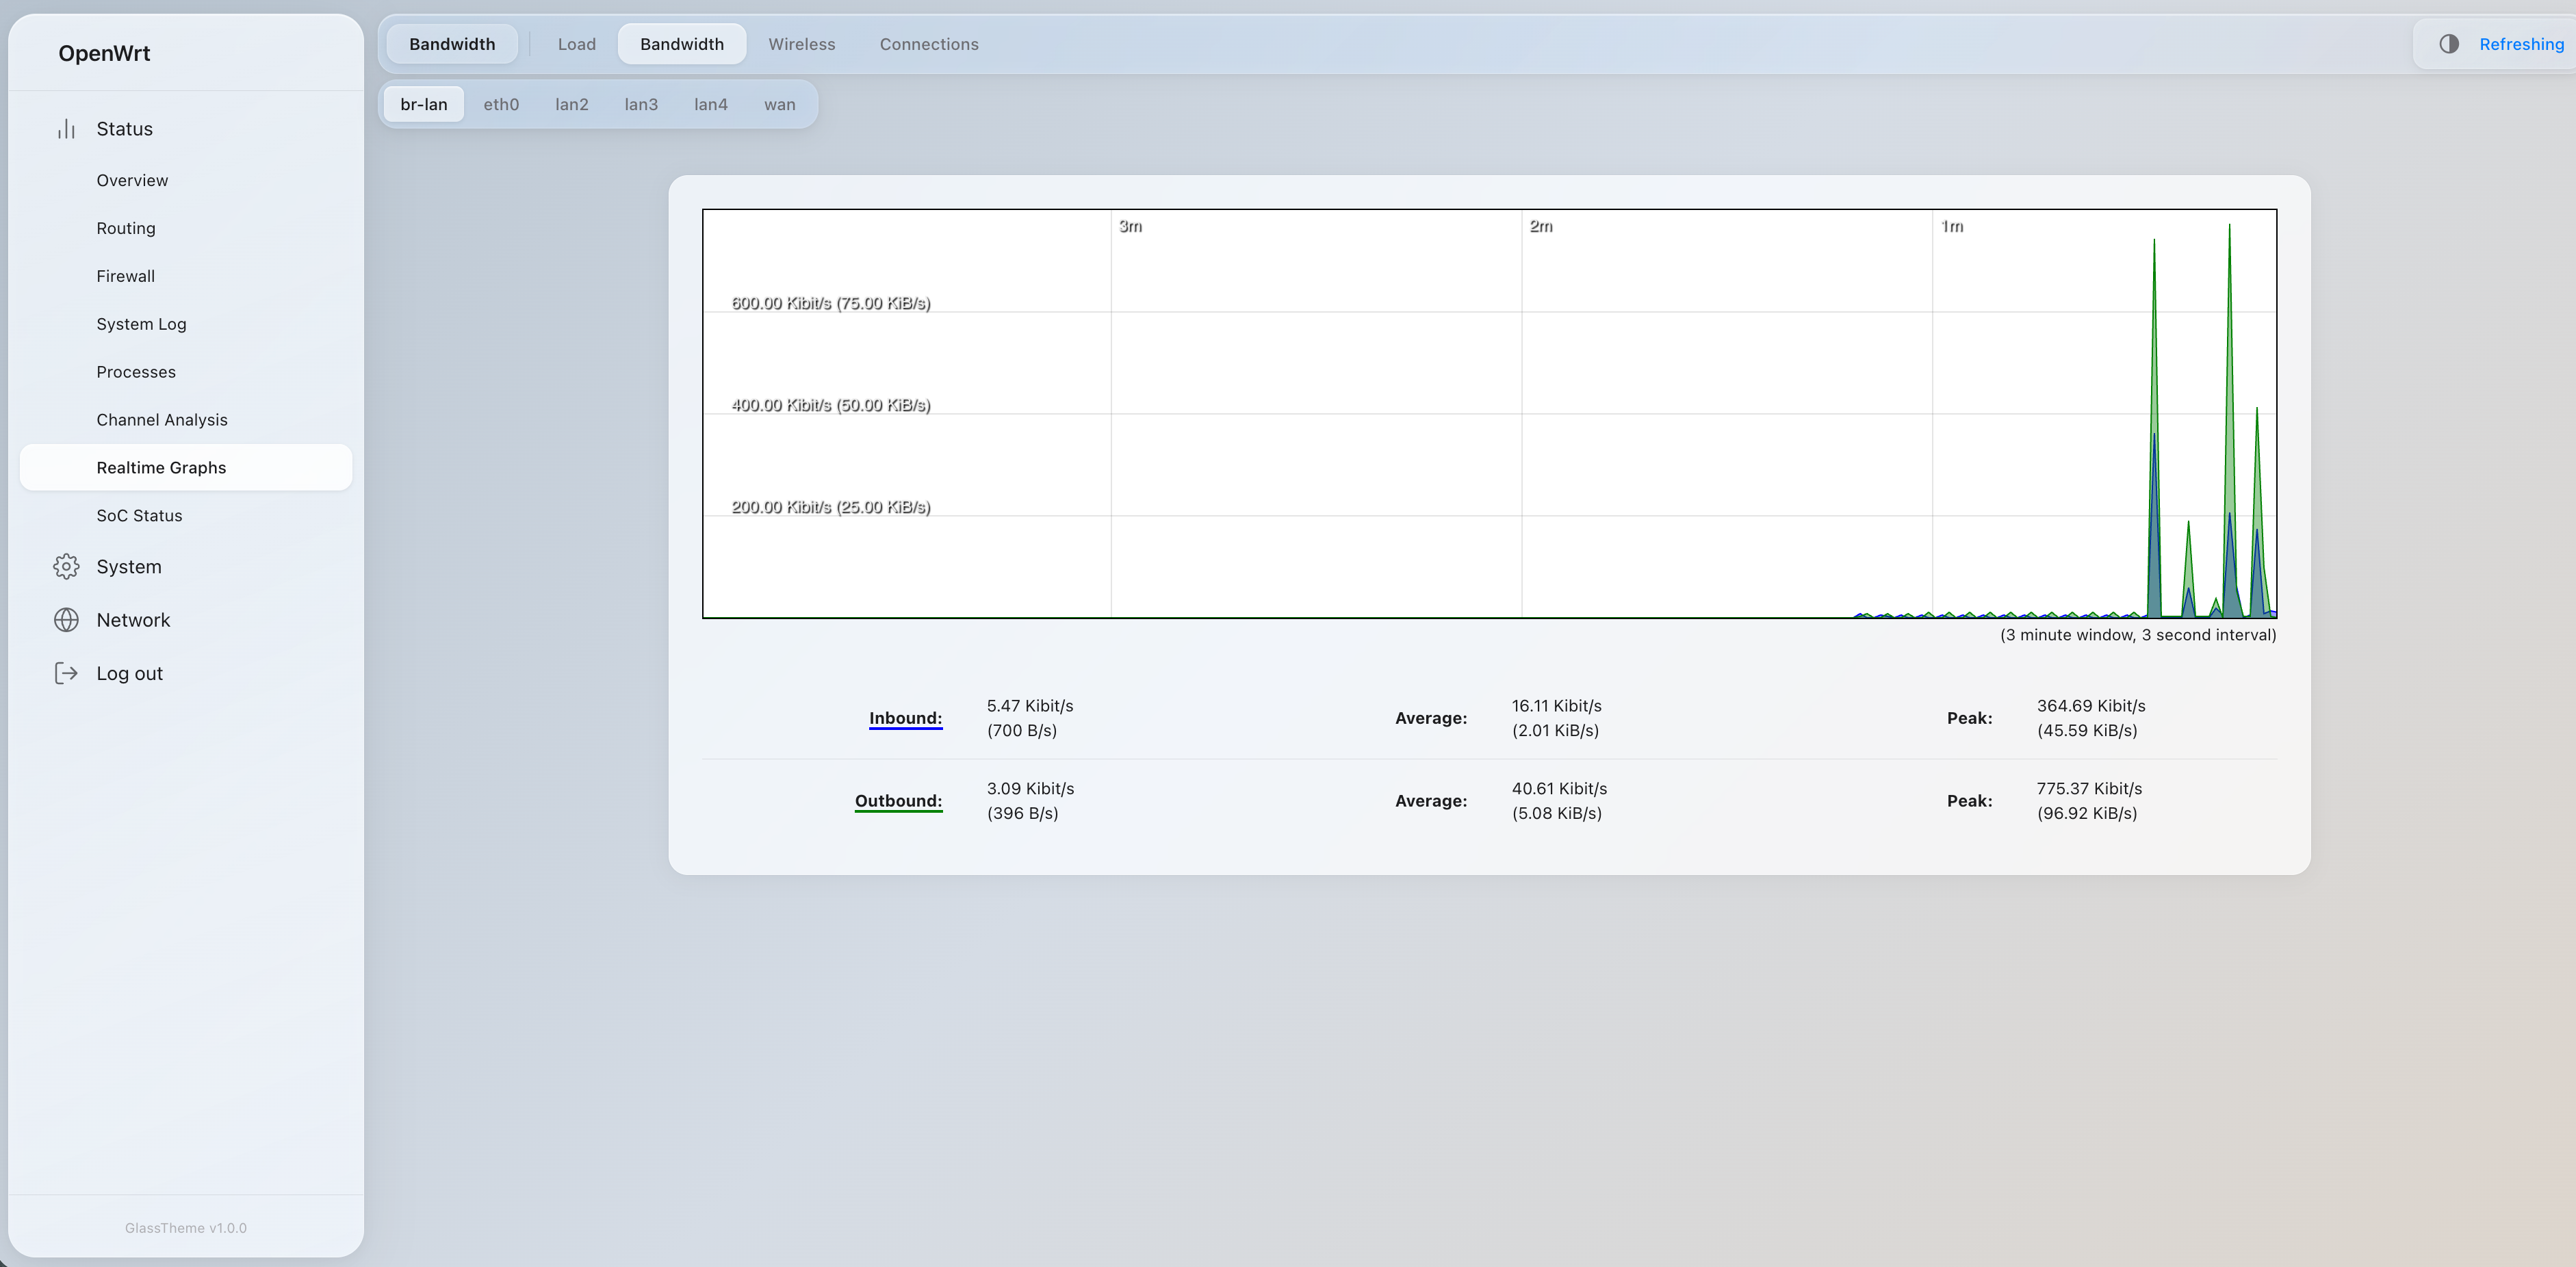This screenshot has height=1267, width=2576.
Task: Click the 3m time marker on graph
Action: coord(1130,227)
